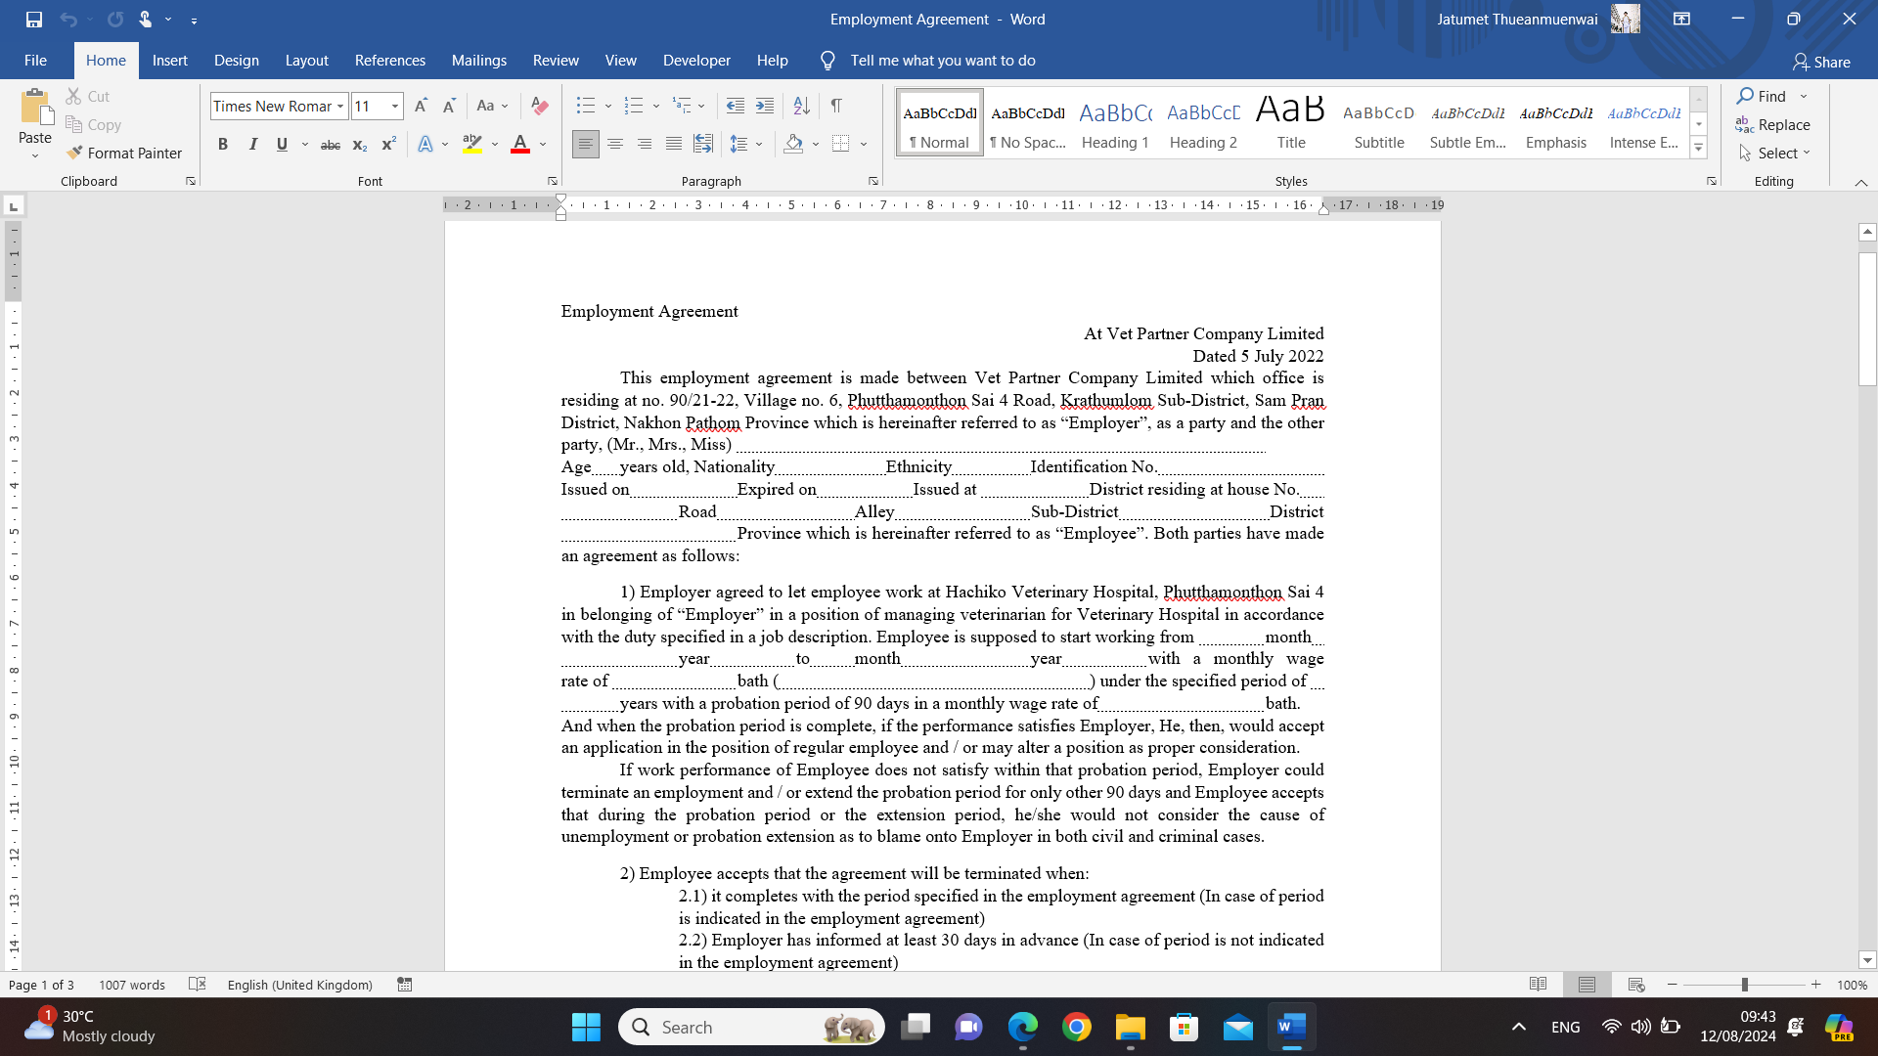
Task: Toggle Bold formatting
Action: [223, 145]
